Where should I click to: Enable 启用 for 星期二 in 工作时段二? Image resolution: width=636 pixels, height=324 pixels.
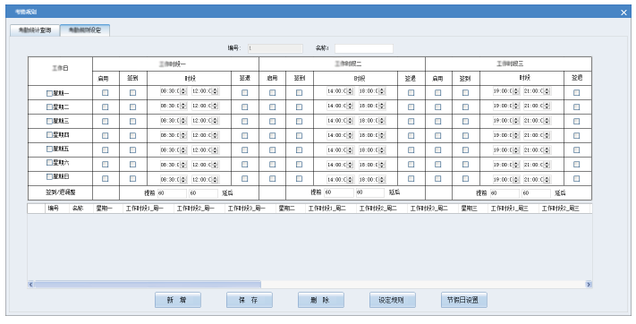(x=272, y=107)
